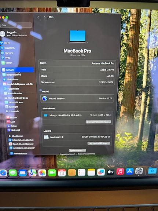The image size is (158, 211).
Task: Click the forward arrow next to Om
Action: [44, 17]
